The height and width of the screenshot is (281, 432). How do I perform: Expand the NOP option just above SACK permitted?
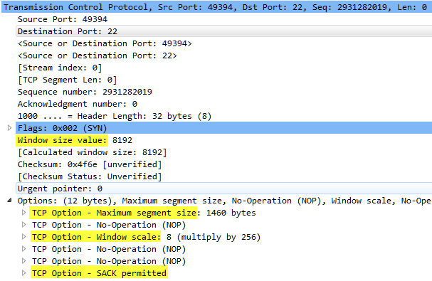(x=24, y=261)
